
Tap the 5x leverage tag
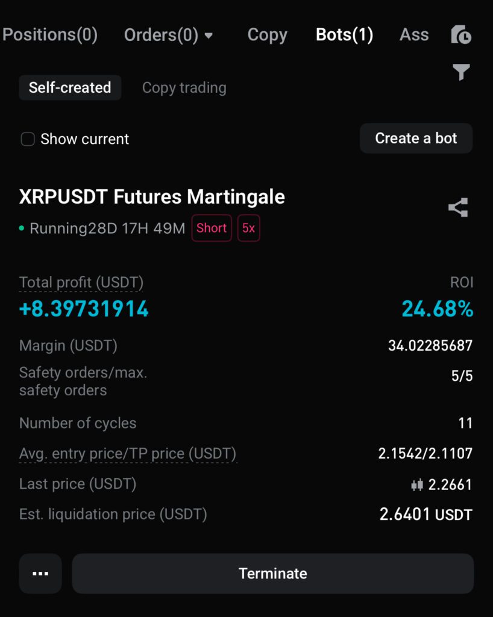click(x=248, y=228)
